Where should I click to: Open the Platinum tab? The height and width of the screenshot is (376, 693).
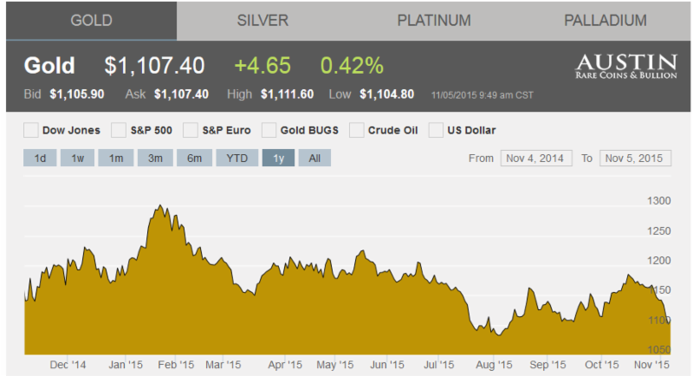tap(434, 20)
